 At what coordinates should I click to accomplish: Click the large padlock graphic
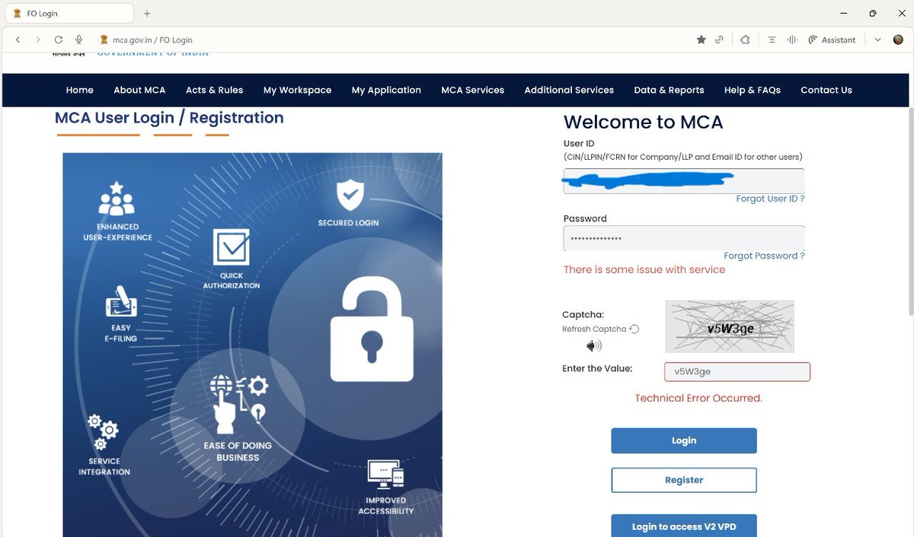(x=372, y=329)
